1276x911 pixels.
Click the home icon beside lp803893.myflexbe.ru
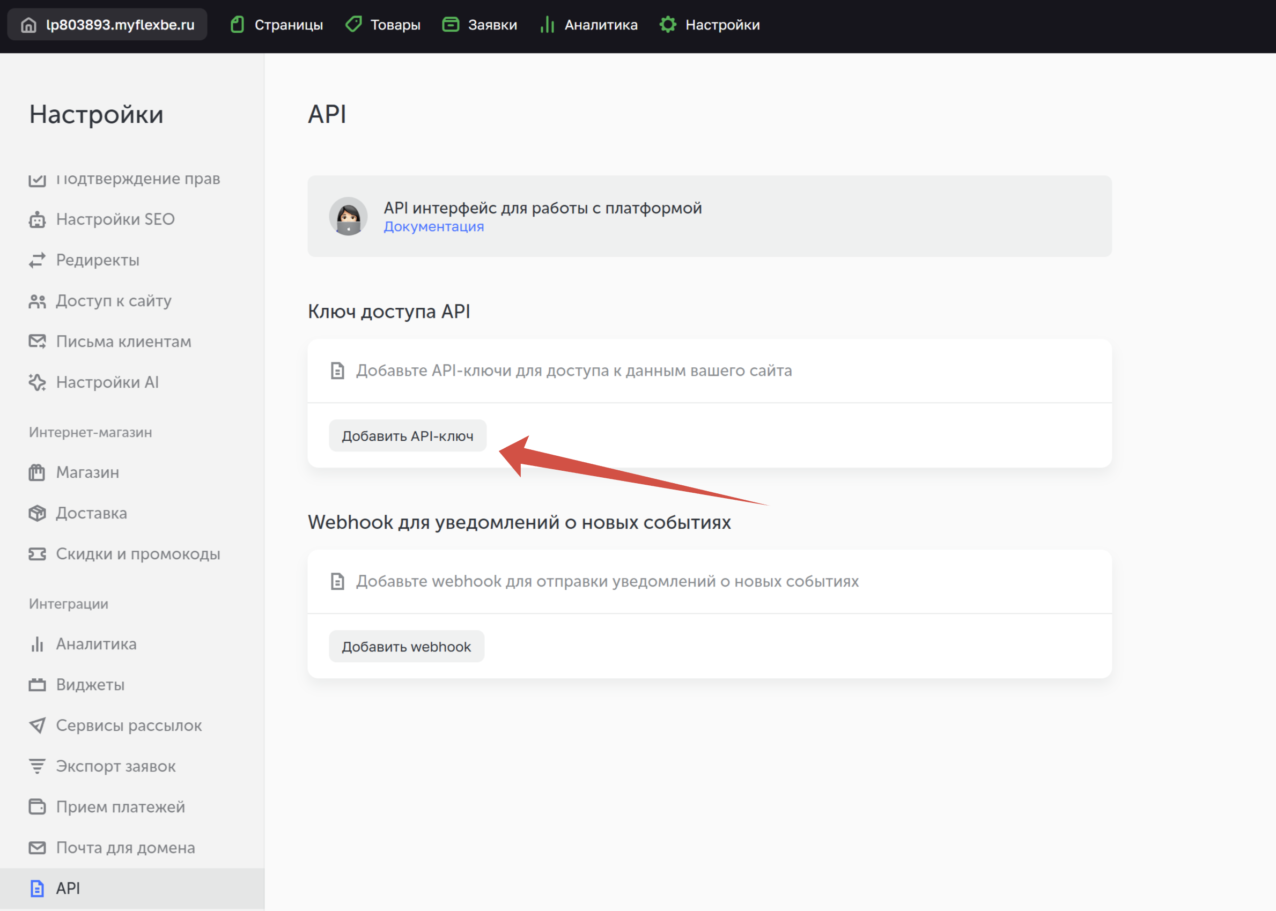[28, 25]
